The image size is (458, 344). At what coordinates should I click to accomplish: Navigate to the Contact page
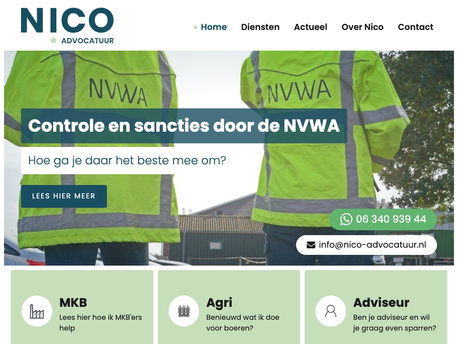[416, 27]
